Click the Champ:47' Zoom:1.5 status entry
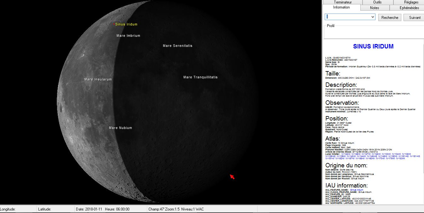The image size is (424, 213). 164,209
